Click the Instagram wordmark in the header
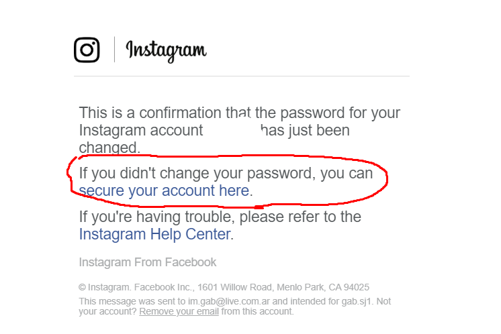 (x=166, y=50)
